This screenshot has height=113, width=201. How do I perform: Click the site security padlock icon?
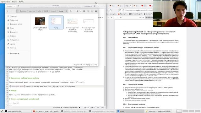[123, 10]
